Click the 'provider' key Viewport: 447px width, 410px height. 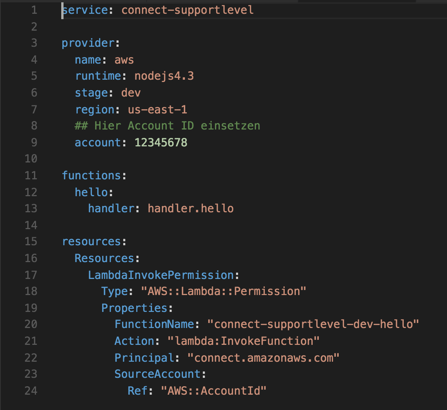pyautogui.click(x=88, y=43)
